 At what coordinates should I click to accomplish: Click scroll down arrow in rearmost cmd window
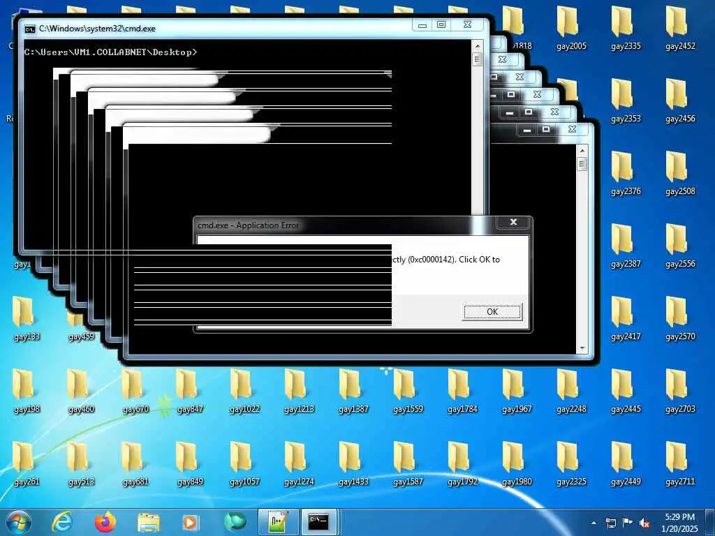click(582, 349)
